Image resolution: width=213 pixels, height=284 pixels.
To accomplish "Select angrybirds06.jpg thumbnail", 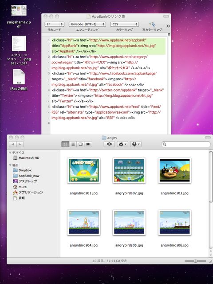I will point(174,223).
